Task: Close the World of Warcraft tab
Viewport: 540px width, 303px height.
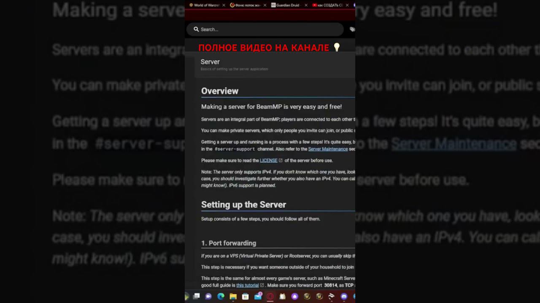Action: point(224,5)
